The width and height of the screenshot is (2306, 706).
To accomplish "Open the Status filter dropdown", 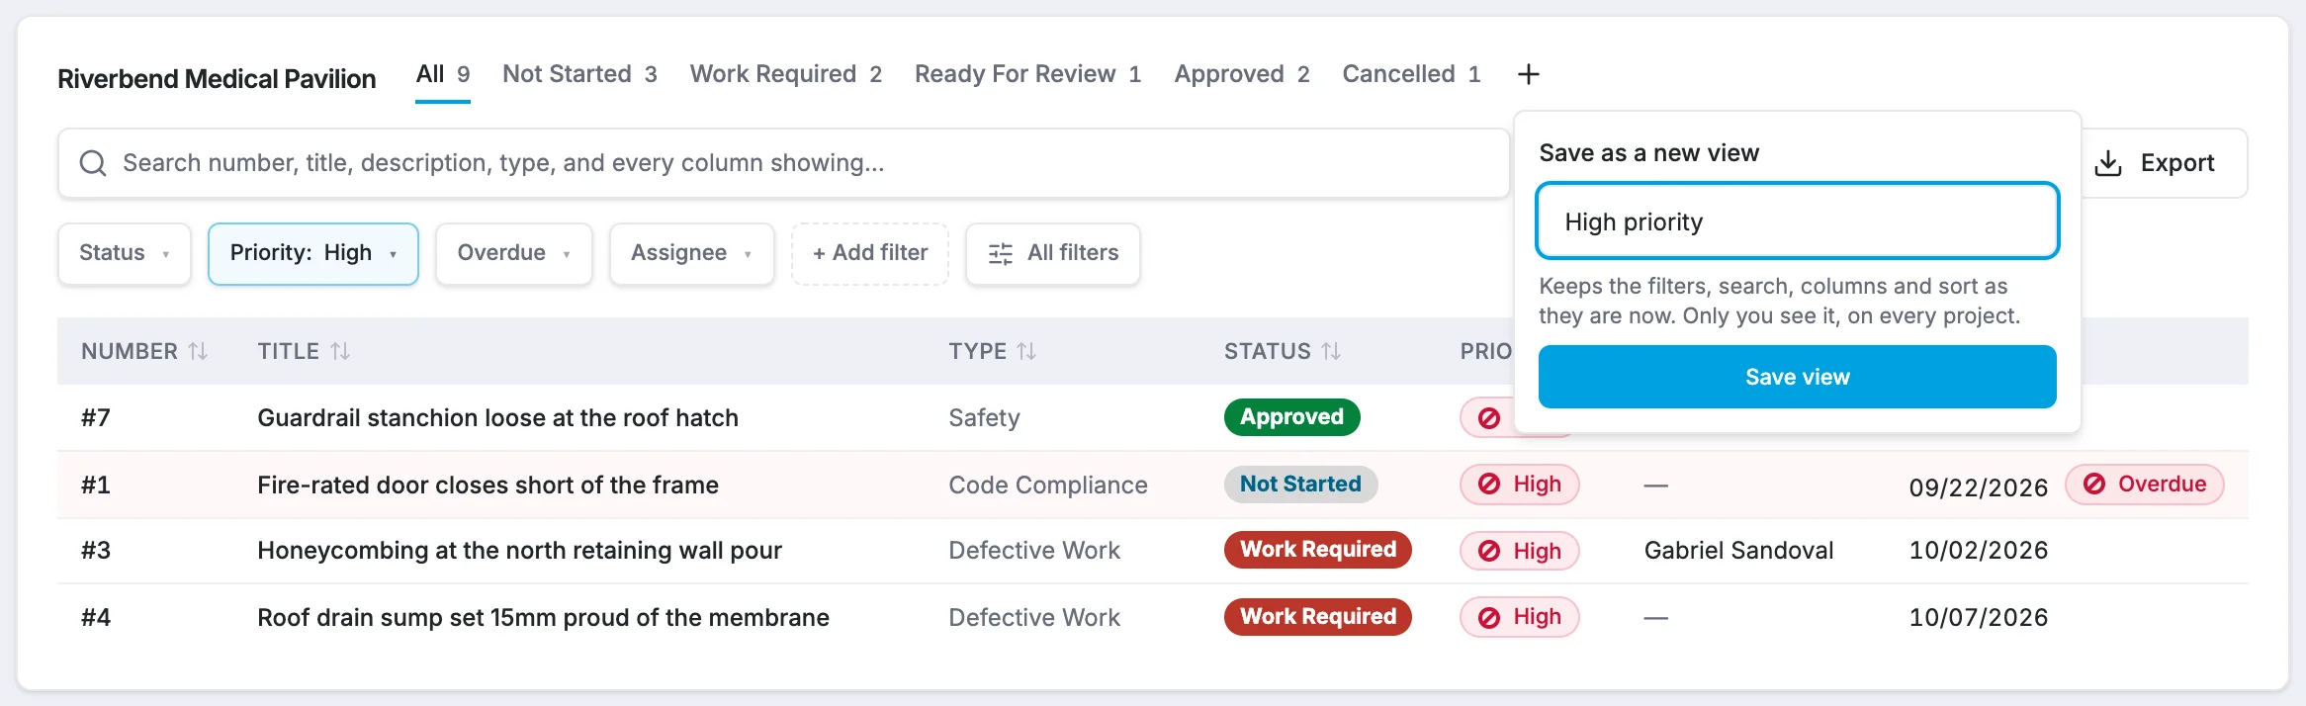I will tap(125, 254).
